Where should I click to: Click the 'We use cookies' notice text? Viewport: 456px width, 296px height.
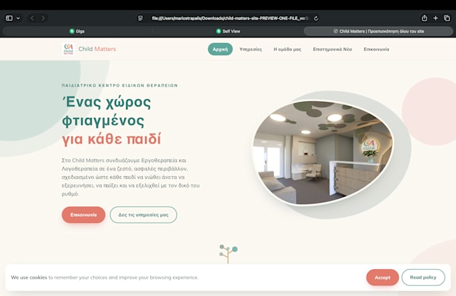pos(105,277)
